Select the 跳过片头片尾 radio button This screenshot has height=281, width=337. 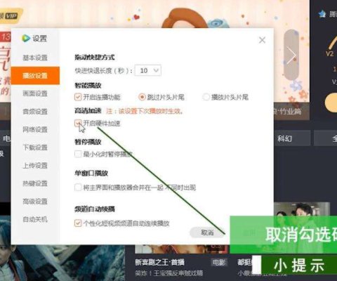[x=142, y=97]
